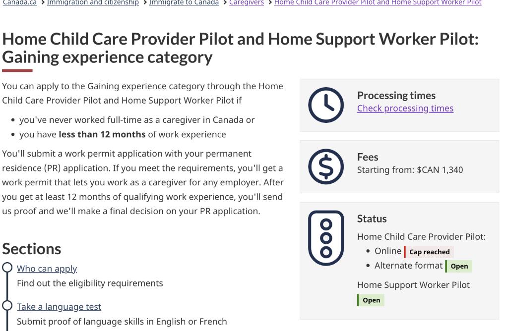Click the Open badge under Home Support Worker Pilot

tap(371, 300)
